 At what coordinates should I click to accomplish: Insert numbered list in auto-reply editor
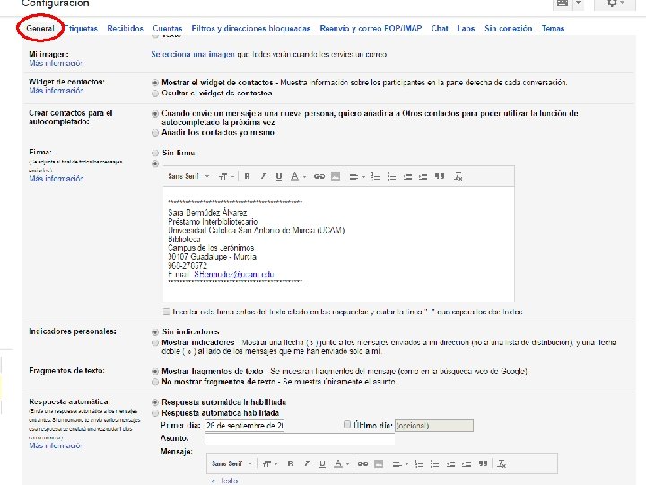click(419, 464)
